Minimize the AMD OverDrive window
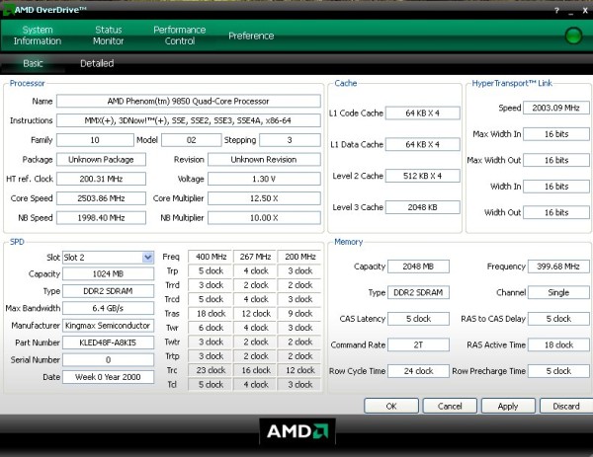Viewport: 593px width, 457px height. click(x=570, y=11)
